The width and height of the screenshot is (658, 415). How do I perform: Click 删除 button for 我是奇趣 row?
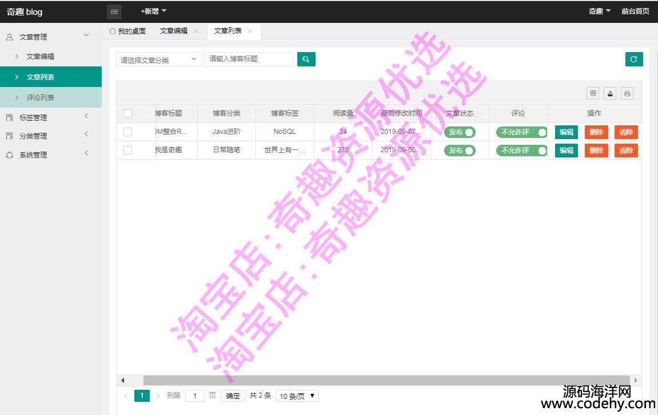[596, 151]
